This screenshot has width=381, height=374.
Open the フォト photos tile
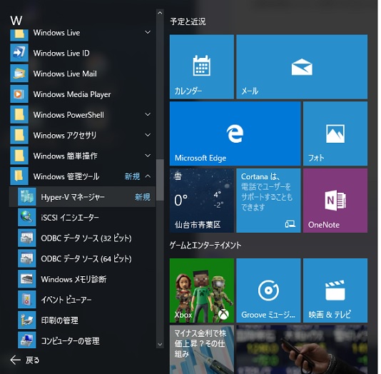point(335,133)
